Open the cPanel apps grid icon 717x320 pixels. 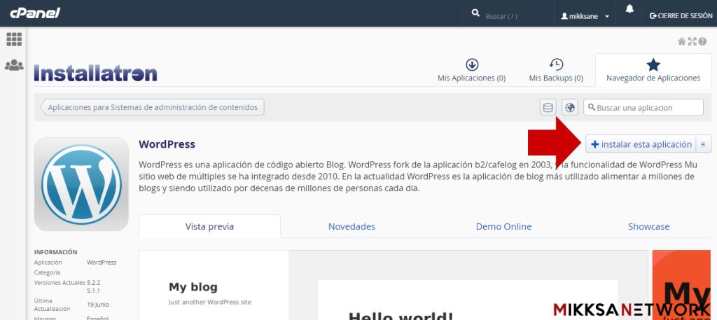pyautogui.click(x=13, y=39)
